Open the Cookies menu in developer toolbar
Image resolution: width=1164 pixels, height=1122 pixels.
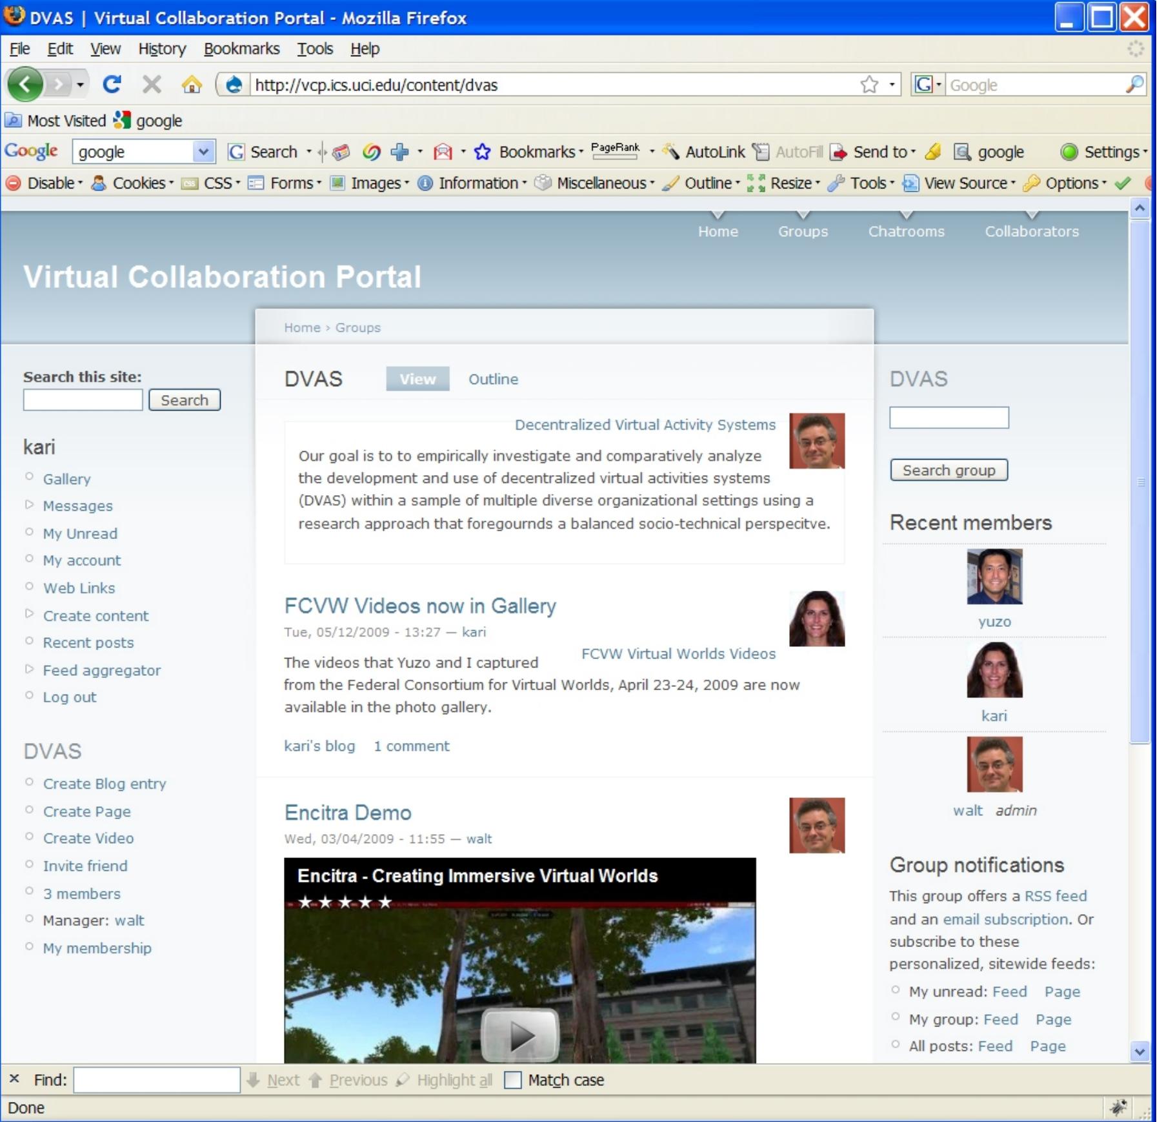pyautogui.click(x=133, y=183)
